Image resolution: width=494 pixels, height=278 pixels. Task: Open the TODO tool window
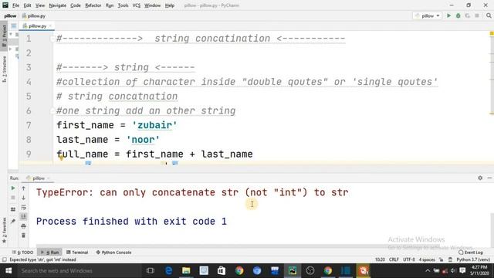22,253
